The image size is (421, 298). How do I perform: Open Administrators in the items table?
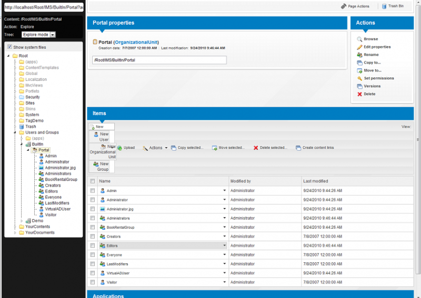coord(118,218)
